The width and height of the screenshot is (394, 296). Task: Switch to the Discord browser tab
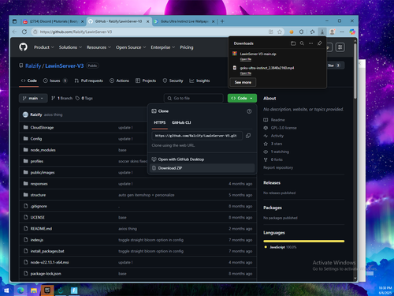tap(54, 21)
